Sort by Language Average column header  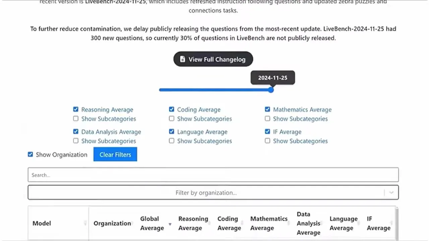(344, 223)
